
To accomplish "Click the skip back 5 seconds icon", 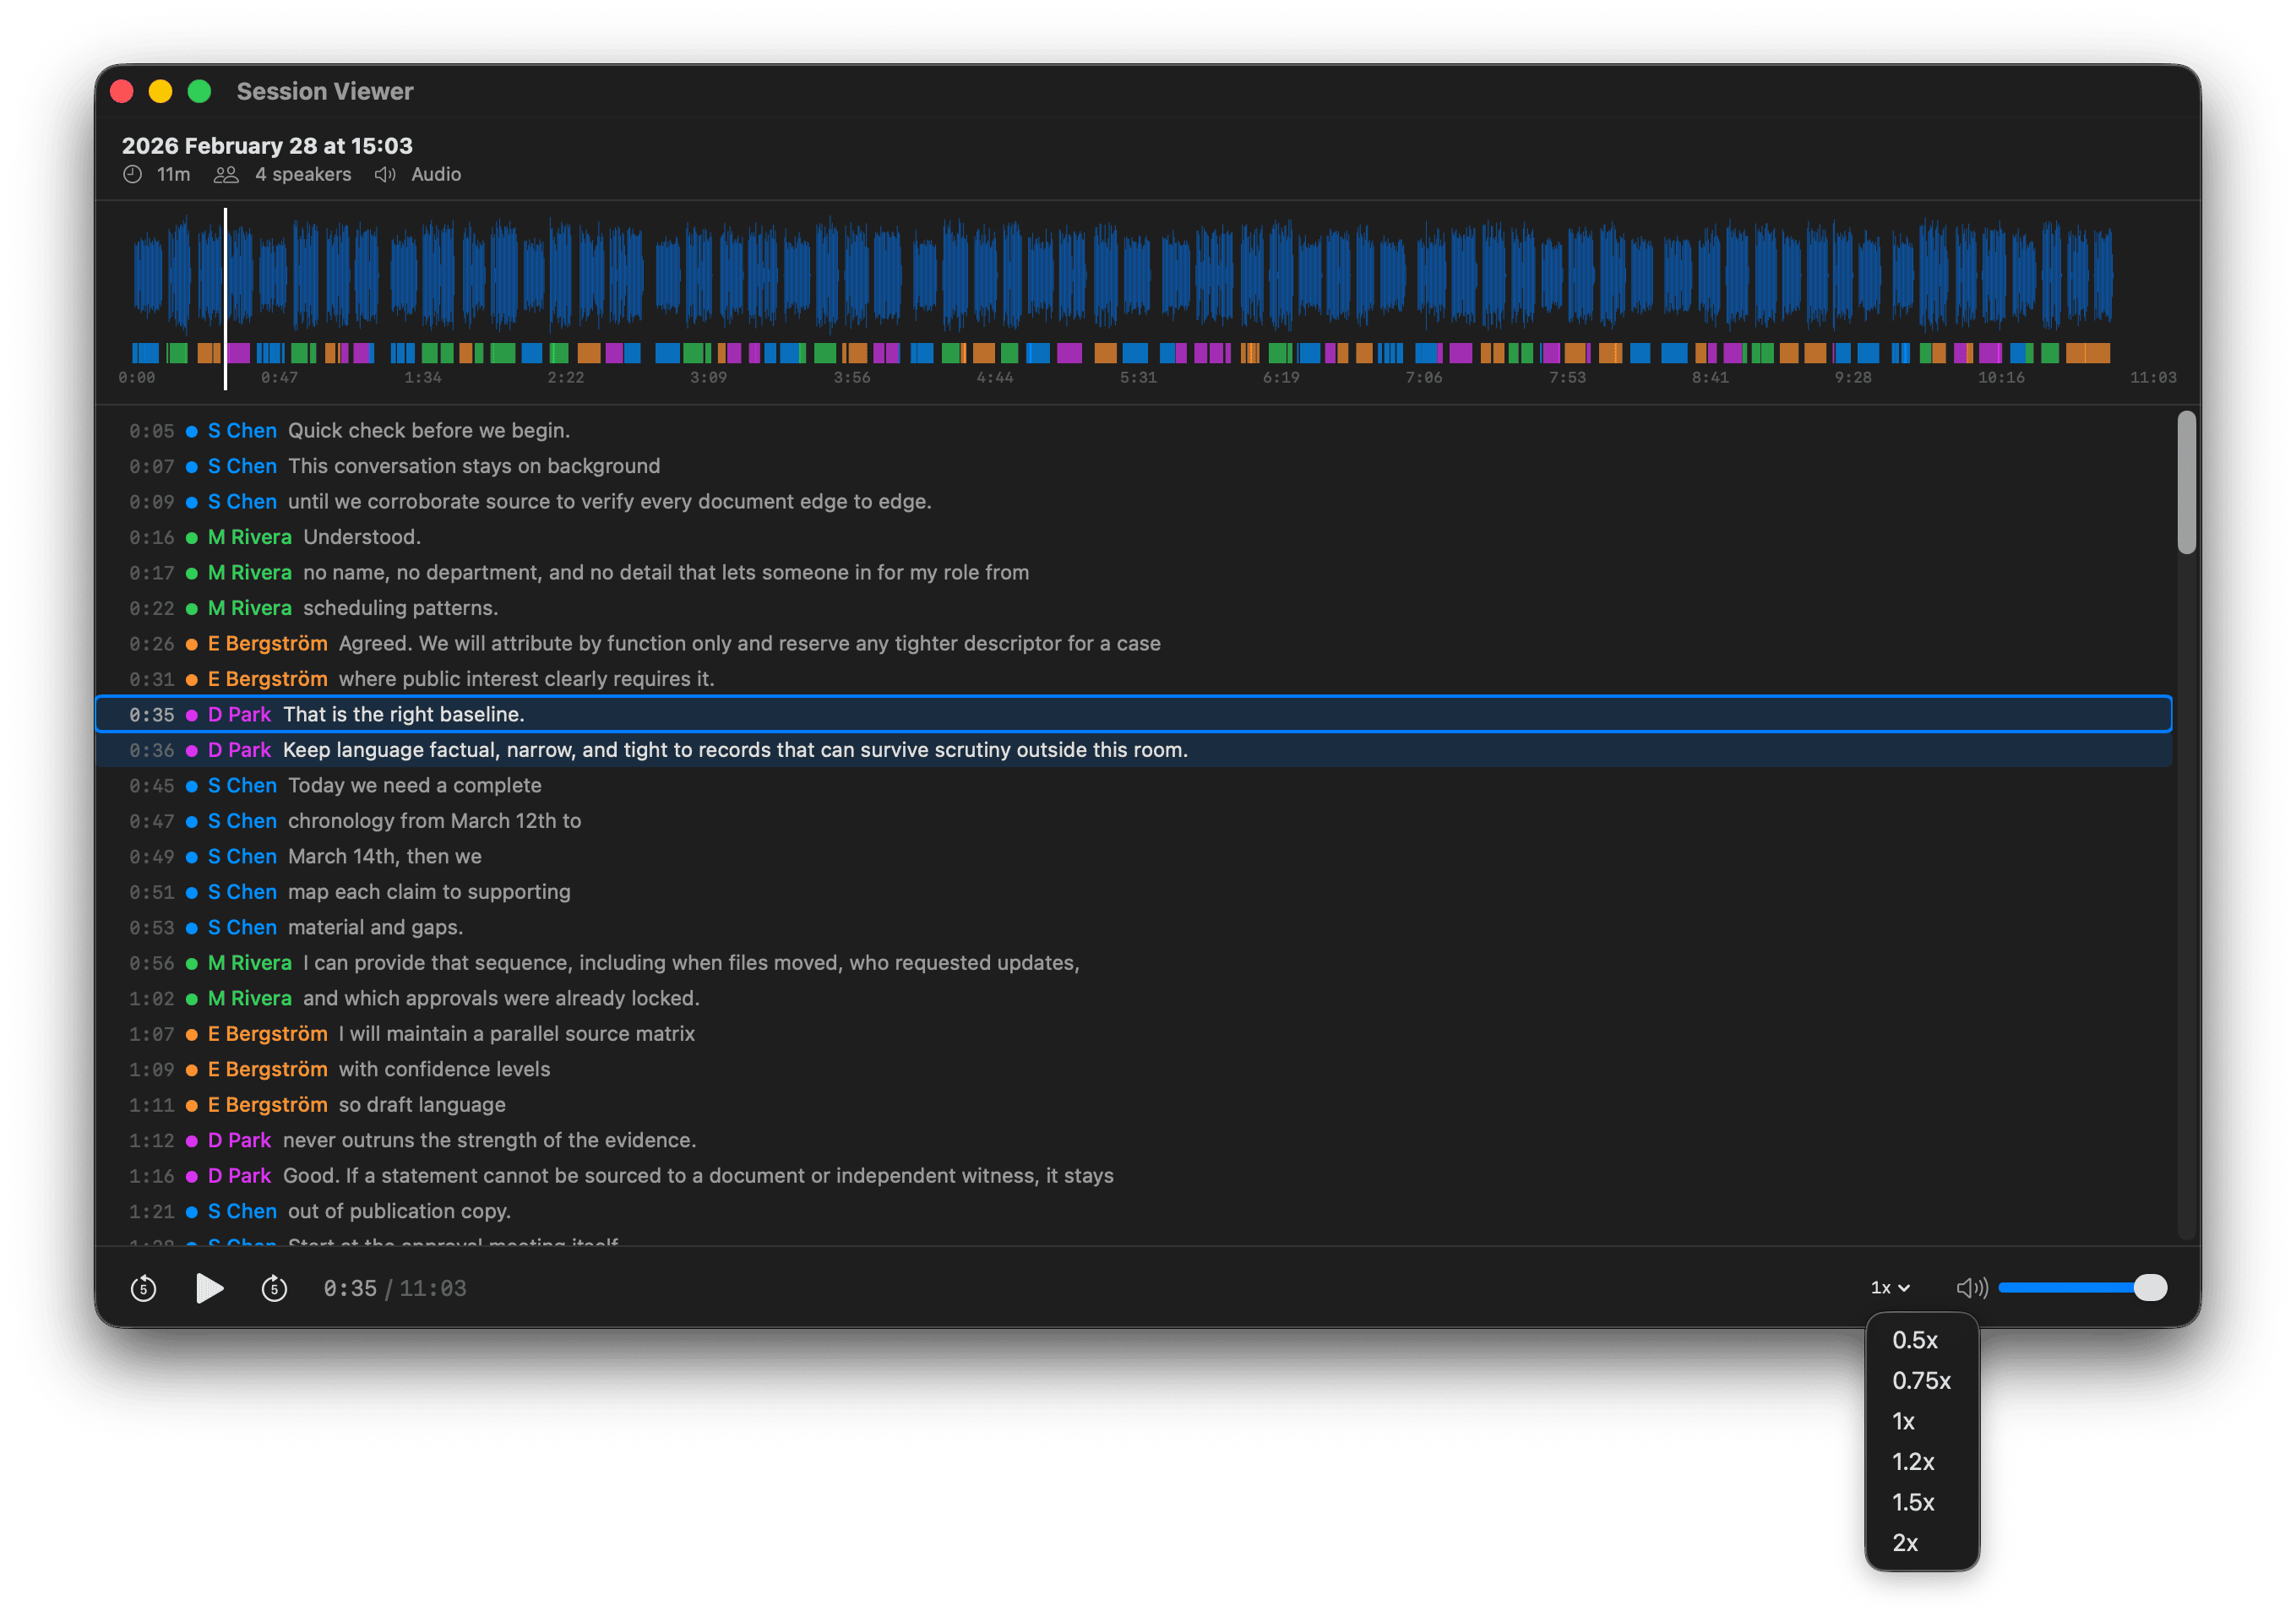I will 142,1288.
